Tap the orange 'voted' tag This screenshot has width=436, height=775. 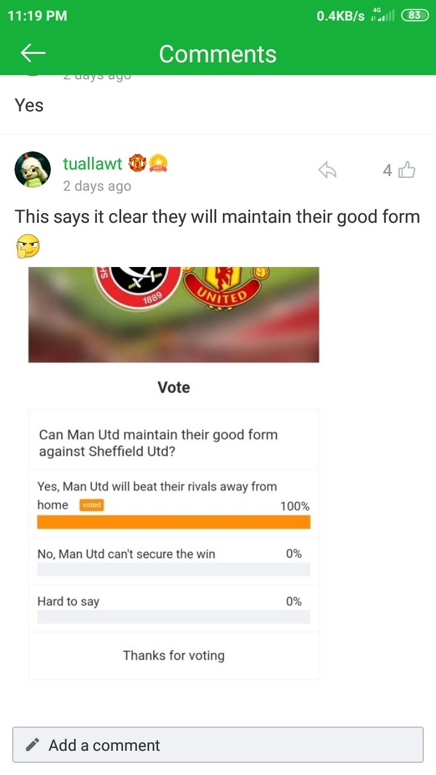91,505
